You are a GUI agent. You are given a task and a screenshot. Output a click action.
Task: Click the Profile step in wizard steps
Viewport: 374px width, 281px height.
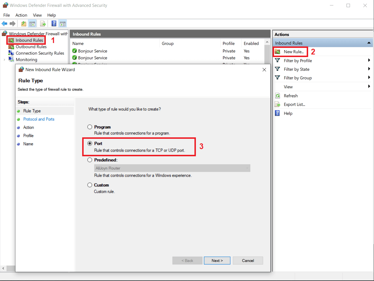coord(28,136)
